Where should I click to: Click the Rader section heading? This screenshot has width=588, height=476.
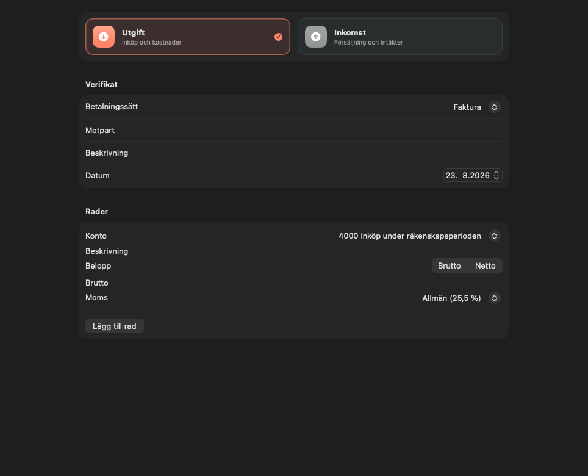click(x=96, y=211)
